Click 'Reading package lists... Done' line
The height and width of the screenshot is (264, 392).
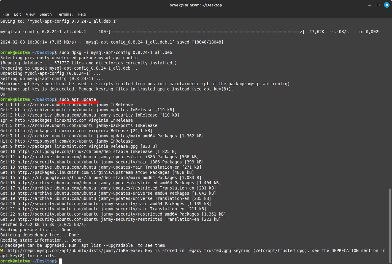36,230
